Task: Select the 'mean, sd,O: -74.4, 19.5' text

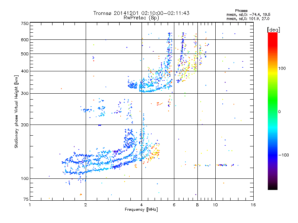Action: click(x=248, y=14)
